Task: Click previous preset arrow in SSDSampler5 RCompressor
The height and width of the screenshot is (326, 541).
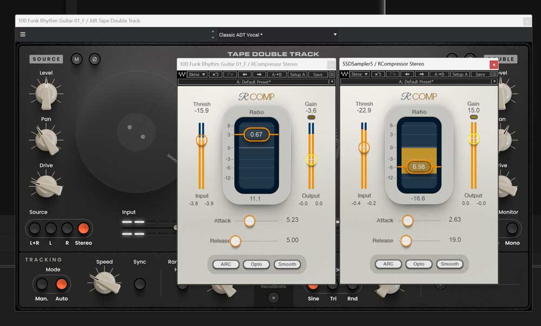Action: click(x=407, y=75)
